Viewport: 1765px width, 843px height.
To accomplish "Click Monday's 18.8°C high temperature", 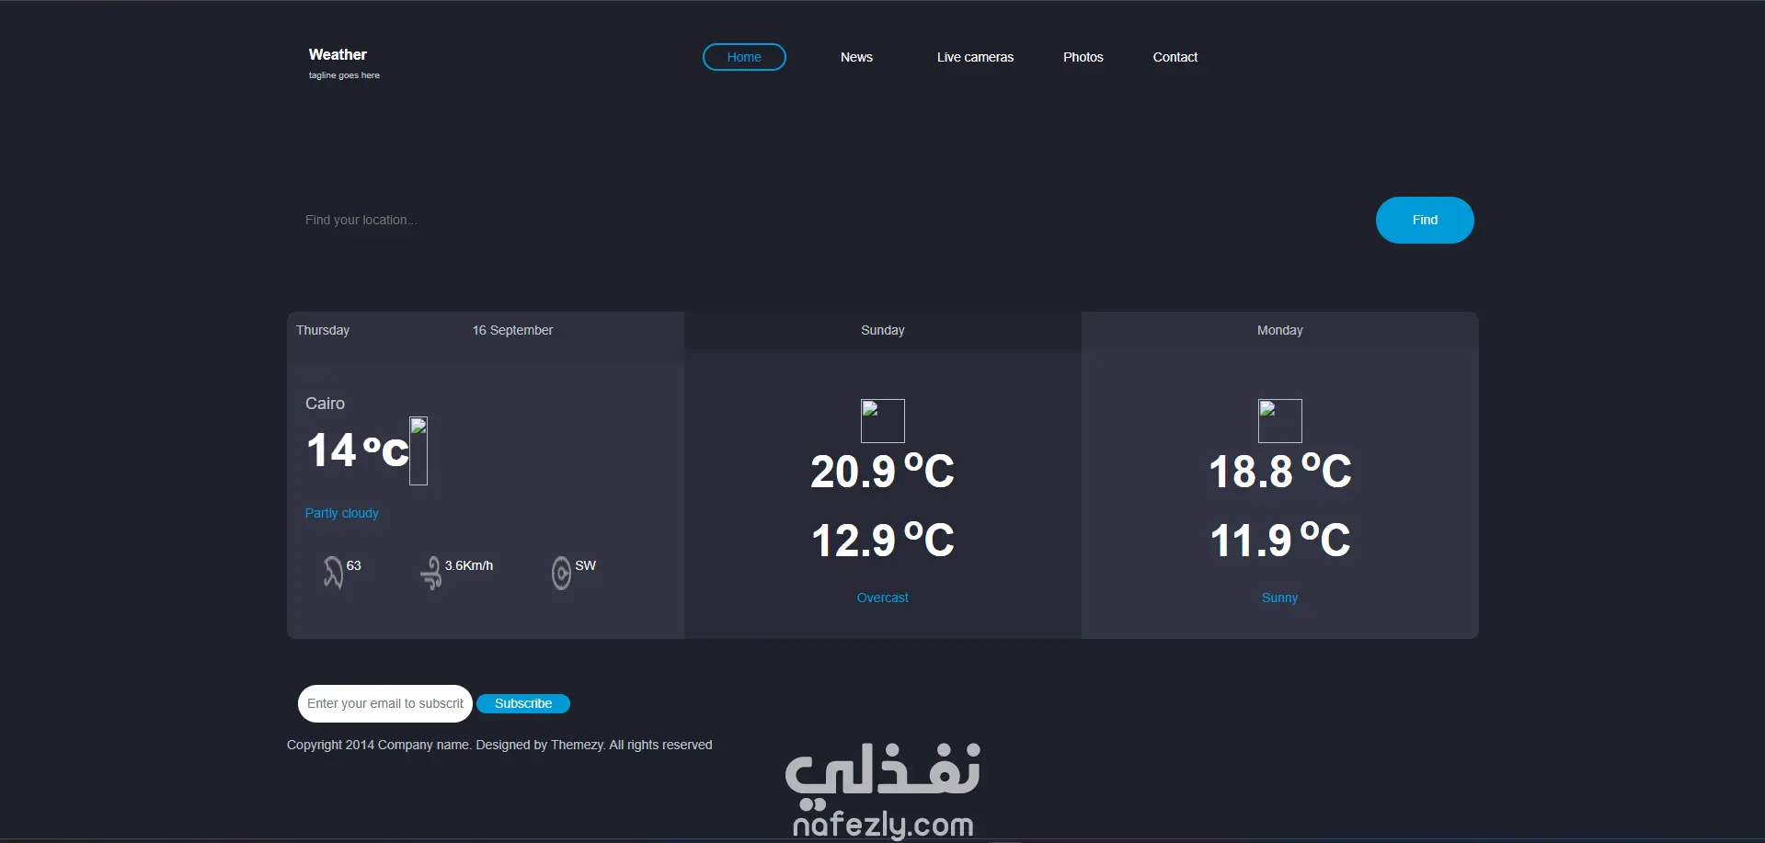I will pyautogui.click(x=1280, y=472).
